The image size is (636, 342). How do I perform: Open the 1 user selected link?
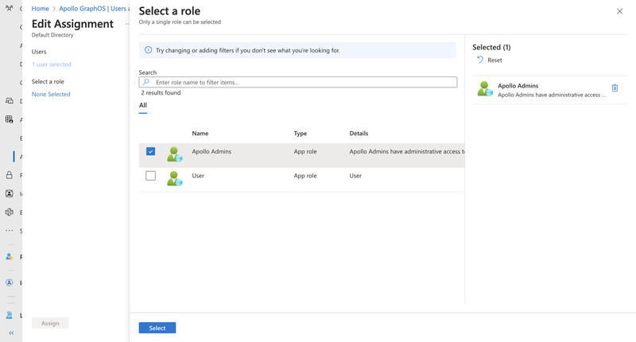[x=52, y=64]
